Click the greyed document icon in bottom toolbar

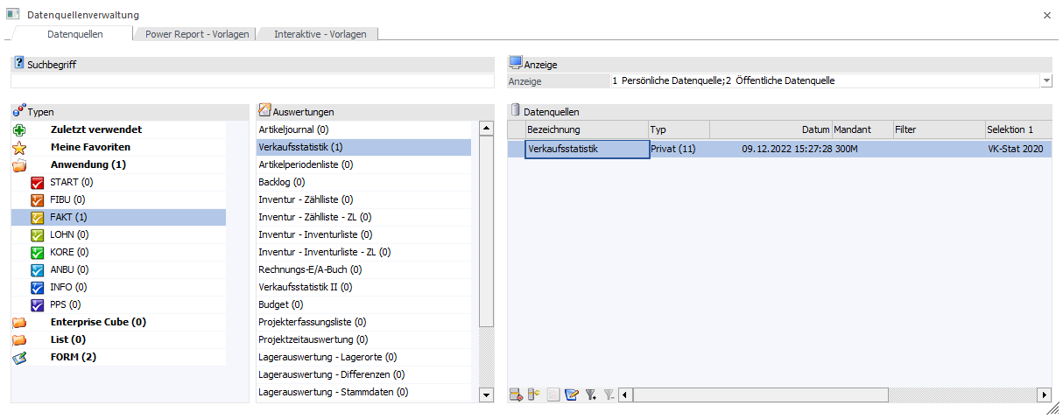(x=553, y=395)
